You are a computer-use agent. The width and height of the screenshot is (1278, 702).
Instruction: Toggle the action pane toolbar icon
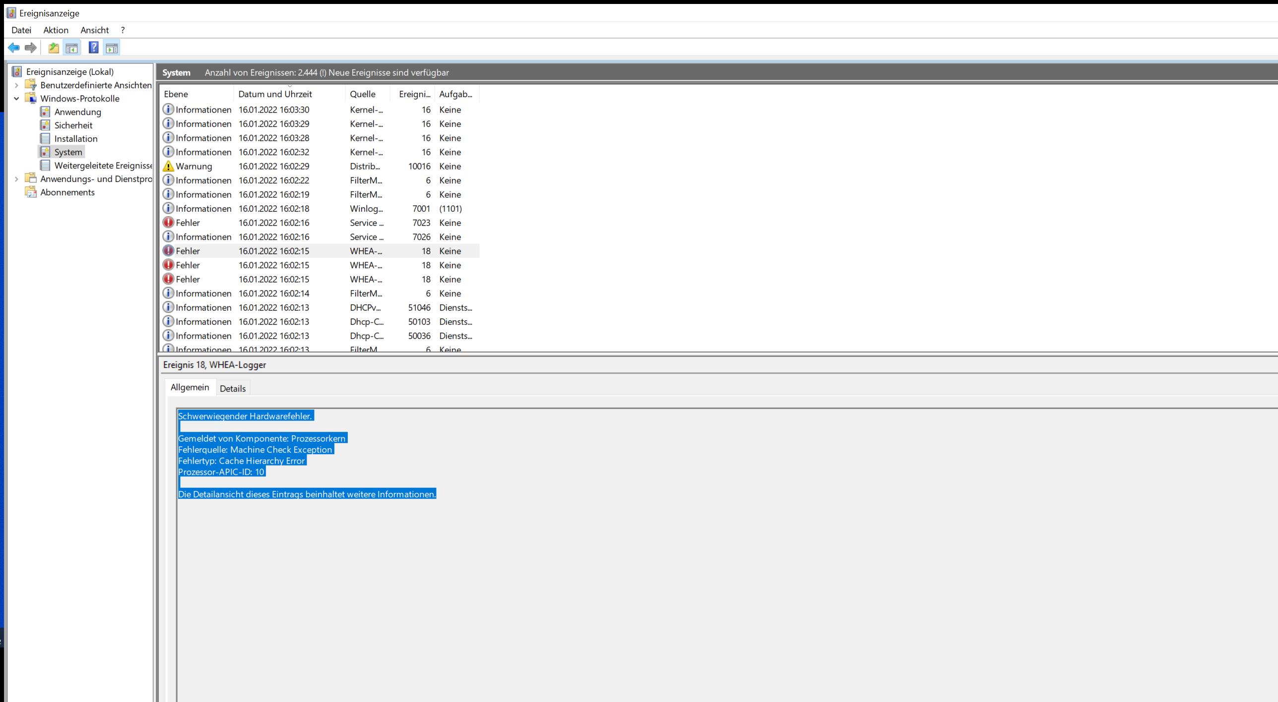[x=112, y=48]
